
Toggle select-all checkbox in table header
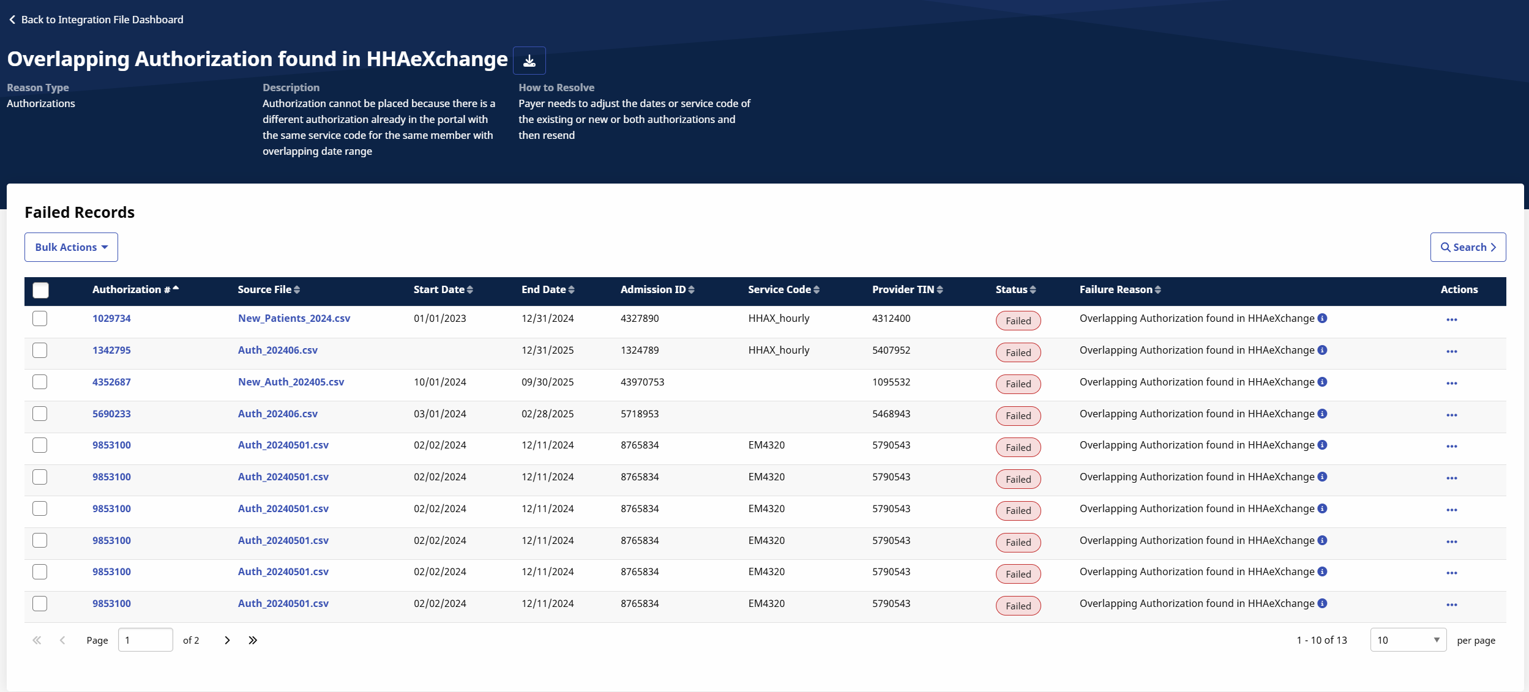(x=40, y=290)
